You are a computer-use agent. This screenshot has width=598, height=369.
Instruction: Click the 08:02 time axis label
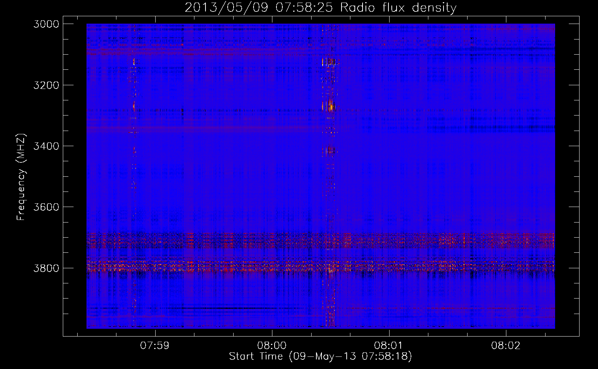pyautogui.click(x=506, y=346)
